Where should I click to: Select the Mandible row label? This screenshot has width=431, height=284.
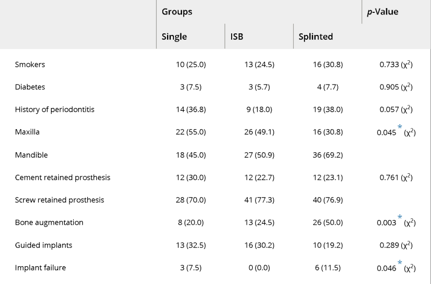(x=31, y=155)
